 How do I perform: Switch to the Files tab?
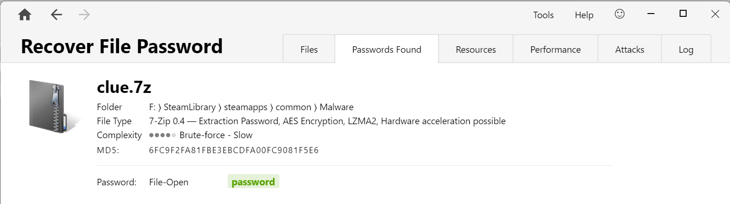pyautogui.click(x=309, y=49)
